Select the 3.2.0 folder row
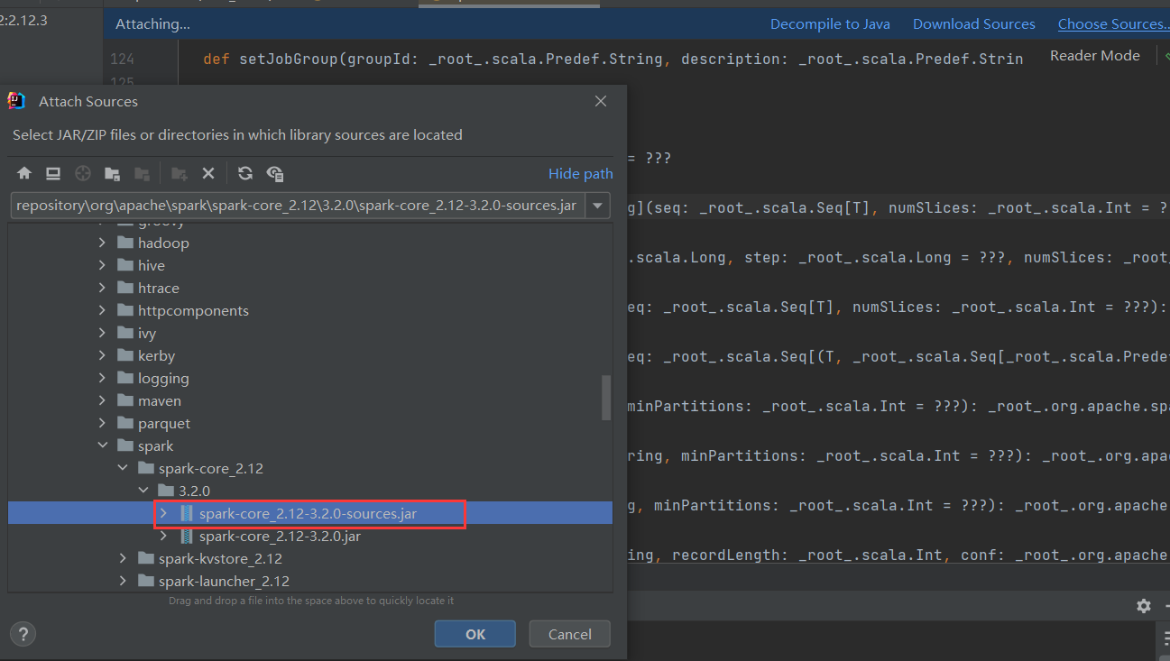Image resolution: width=1170 pixels, height=661 pixels. 309,491
